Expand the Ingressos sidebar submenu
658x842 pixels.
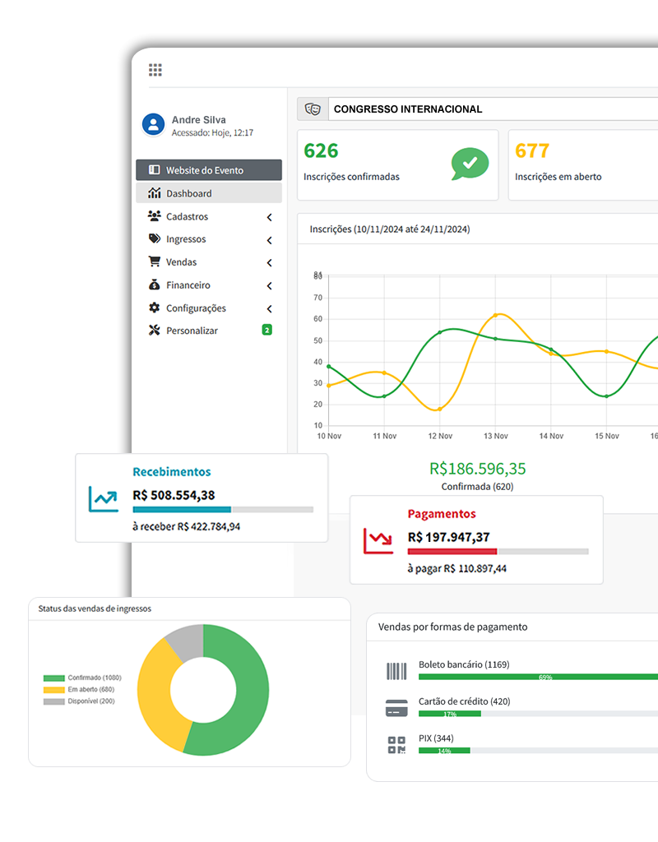[269, 240]
